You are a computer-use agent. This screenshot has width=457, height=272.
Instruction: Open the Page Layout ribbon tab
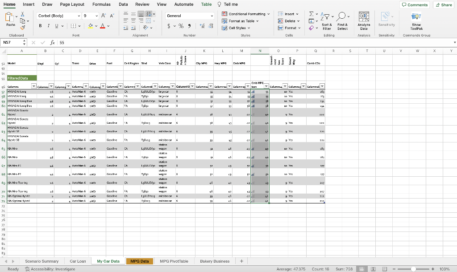72,4
